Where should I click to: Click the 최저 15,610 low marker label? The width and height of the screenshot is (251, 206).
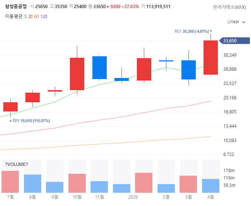pos(30,121)
